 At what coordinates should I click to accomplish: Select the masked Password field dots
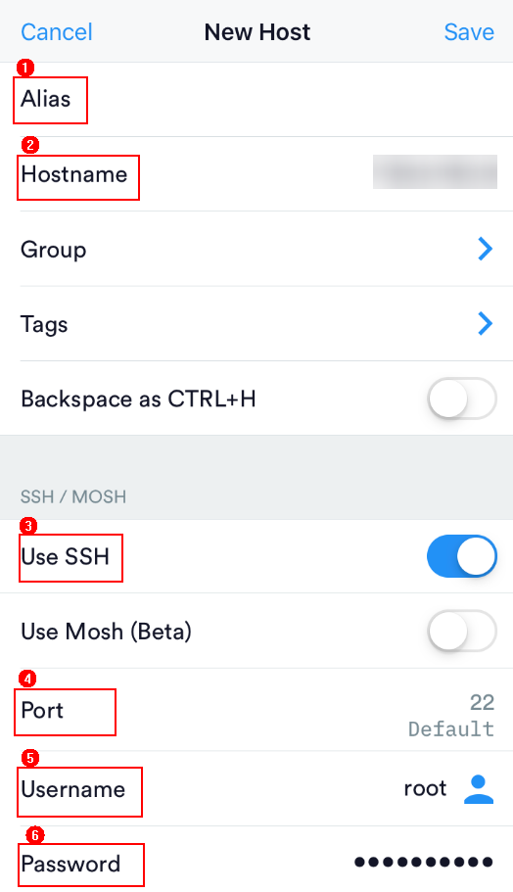(423, 863)
